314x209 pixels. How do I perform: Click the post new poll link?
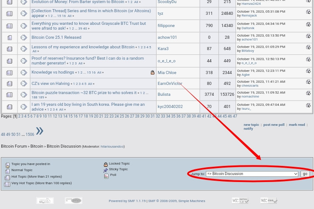click(274, 125)
